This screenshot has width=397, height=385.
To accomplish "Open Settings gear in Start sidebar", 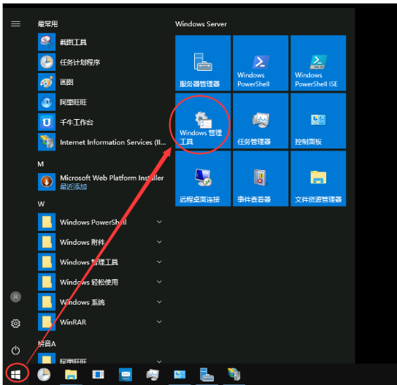I will (x=16, y=324).
